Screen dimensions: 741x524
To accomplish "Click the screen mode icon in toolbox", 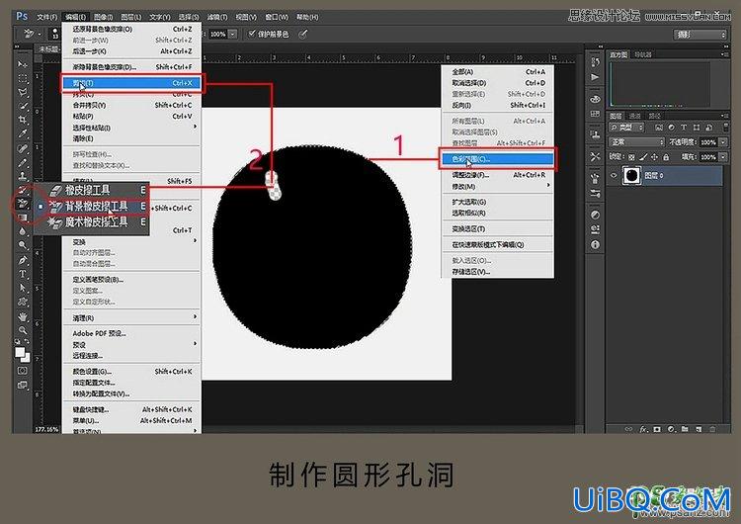I will click(x=22, y=385).
